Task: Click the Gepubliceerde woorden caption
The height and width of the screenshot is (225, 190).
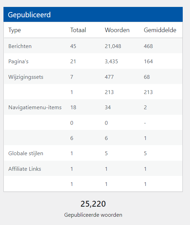Action: click(x=93, y=215)
